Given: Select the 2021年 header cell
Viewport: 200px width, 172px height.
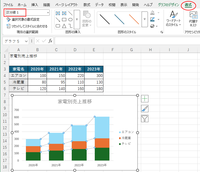Looking at the screenshot, I should 56,69.
